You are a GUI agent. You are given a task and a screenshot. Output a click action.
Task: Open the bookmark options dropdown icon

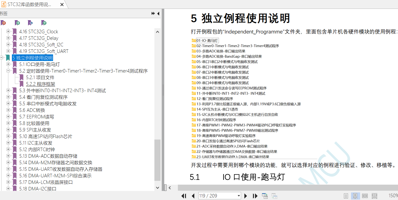[44, 23]
